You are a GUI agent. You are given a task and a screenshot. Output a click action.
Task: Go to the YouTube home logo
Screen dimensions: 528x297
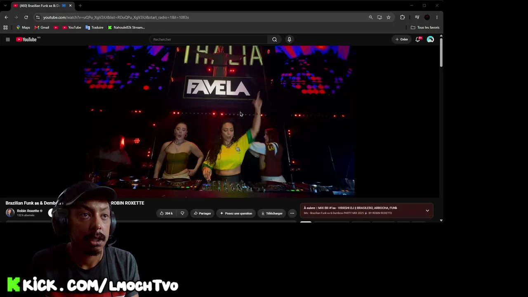pos(26,40)
